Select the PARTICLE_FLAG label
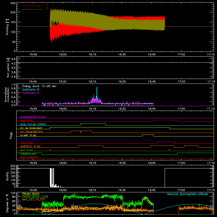Viewport: 217px width, 217px height. point(30,146)
